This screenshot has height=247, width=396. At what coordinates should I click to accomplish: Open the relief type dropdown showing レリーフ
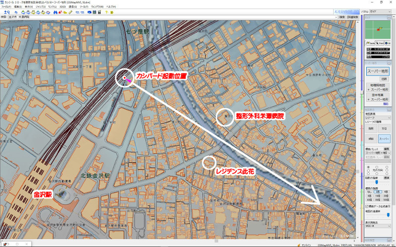pyautogui.click(x=378, y=118)
